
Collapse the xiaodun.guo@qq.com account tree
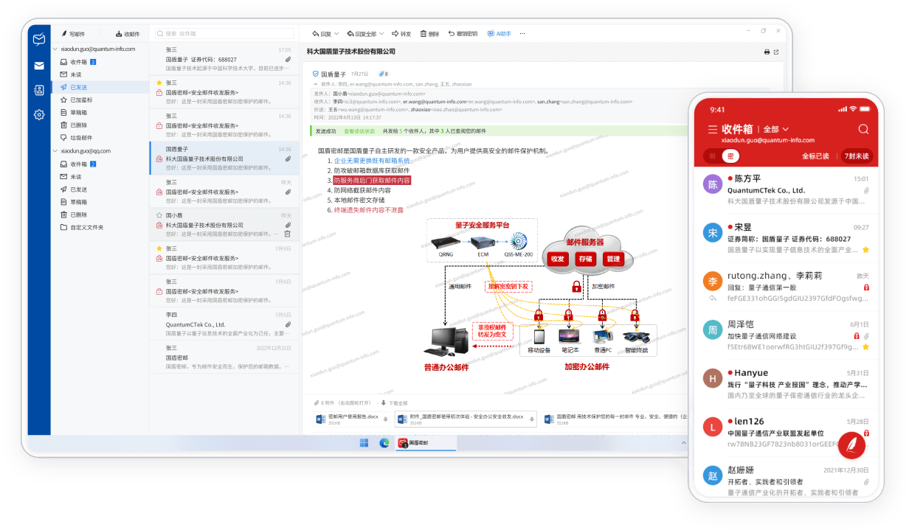tap(55, 151)
